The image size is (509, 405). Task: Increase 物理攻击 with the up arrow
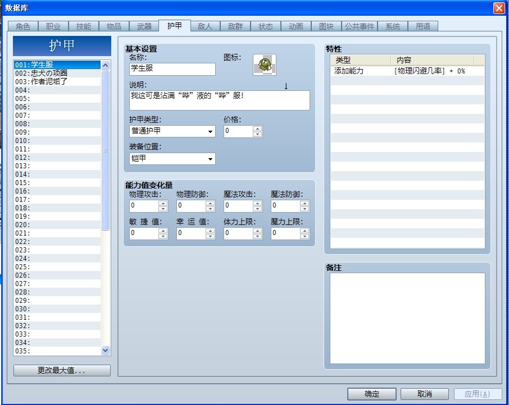coord(163,203)
